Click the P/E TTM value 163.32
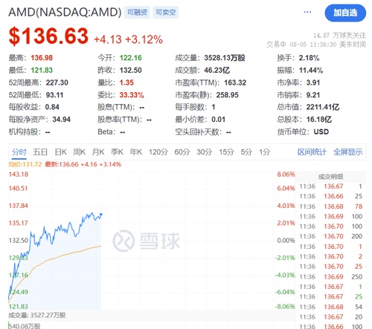The width and height of the screenshot is (372, 329). 235,82
